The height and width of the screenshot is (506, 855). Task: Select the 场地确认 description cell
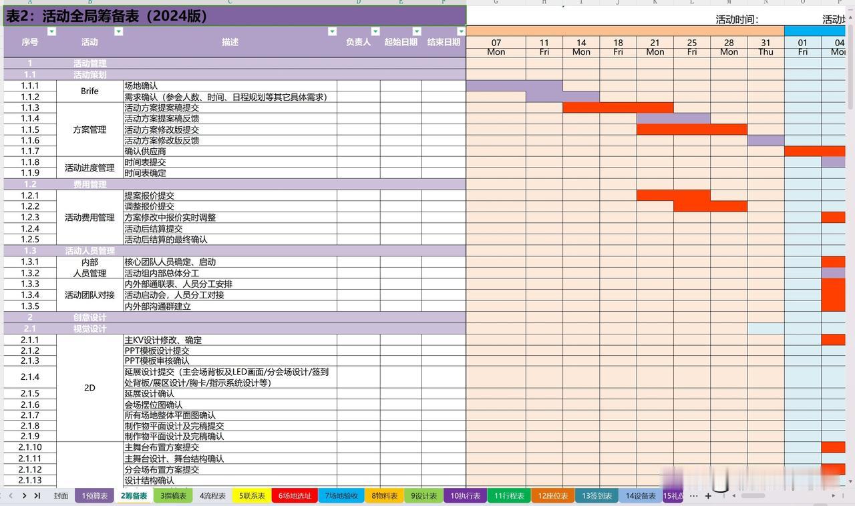230,86
